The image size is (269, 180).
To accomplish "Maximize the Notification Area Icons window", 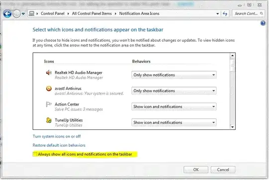I will pos(249,5).
